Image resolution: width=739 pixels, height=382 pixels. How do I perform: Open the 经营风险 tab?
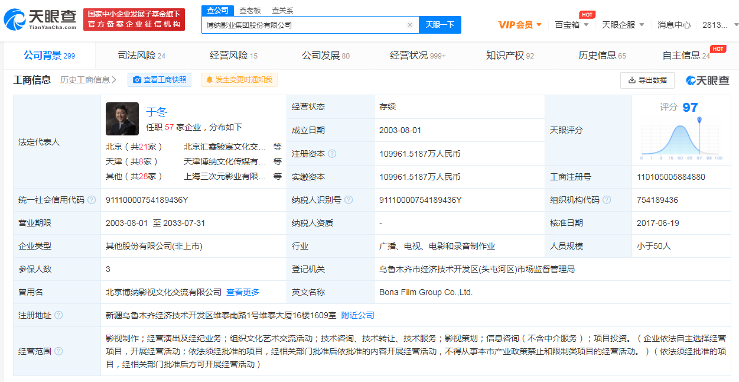click(x=234, y=56)
